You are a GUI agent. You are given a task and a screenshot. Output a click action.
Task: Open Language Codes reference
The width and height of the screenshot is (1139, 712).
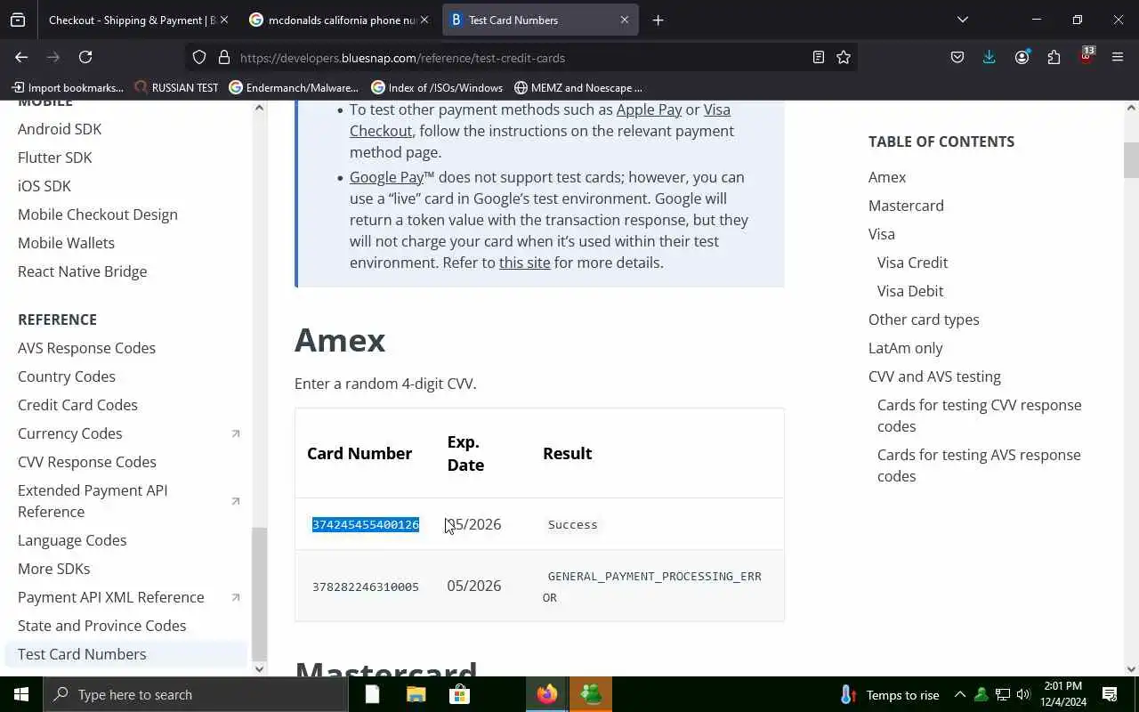[72, 540]
